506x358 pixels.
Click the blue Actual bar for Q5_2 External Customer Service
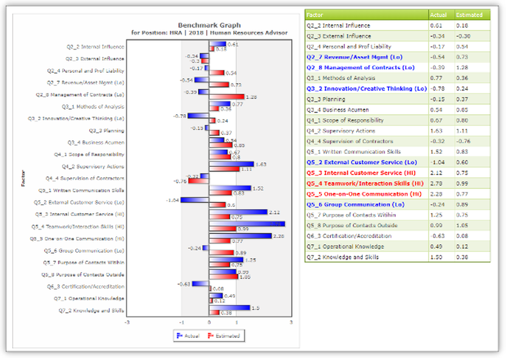tap(195, 200)
